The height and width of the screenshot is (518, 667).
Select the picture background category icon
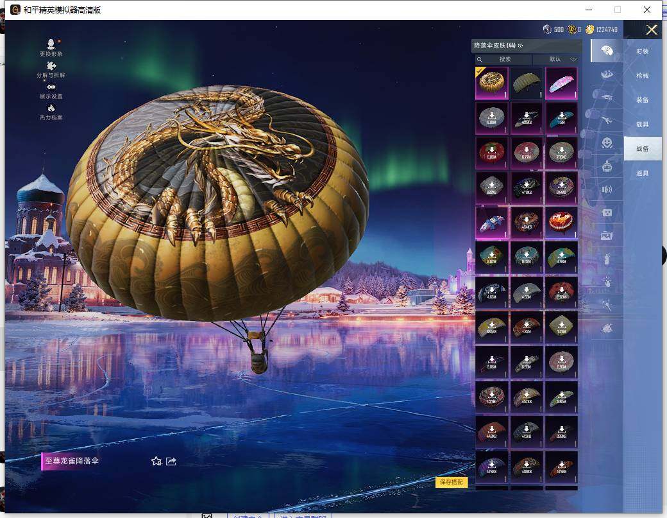[x=607, y=235]
